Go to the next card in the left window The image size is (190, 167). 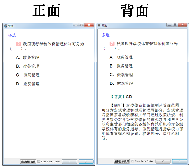point(86,162)
